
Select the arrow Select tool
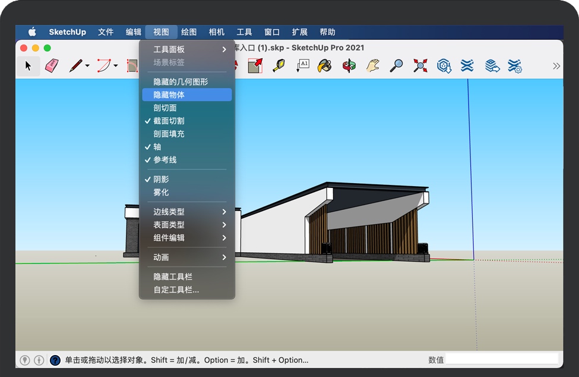tap(27, 66)
